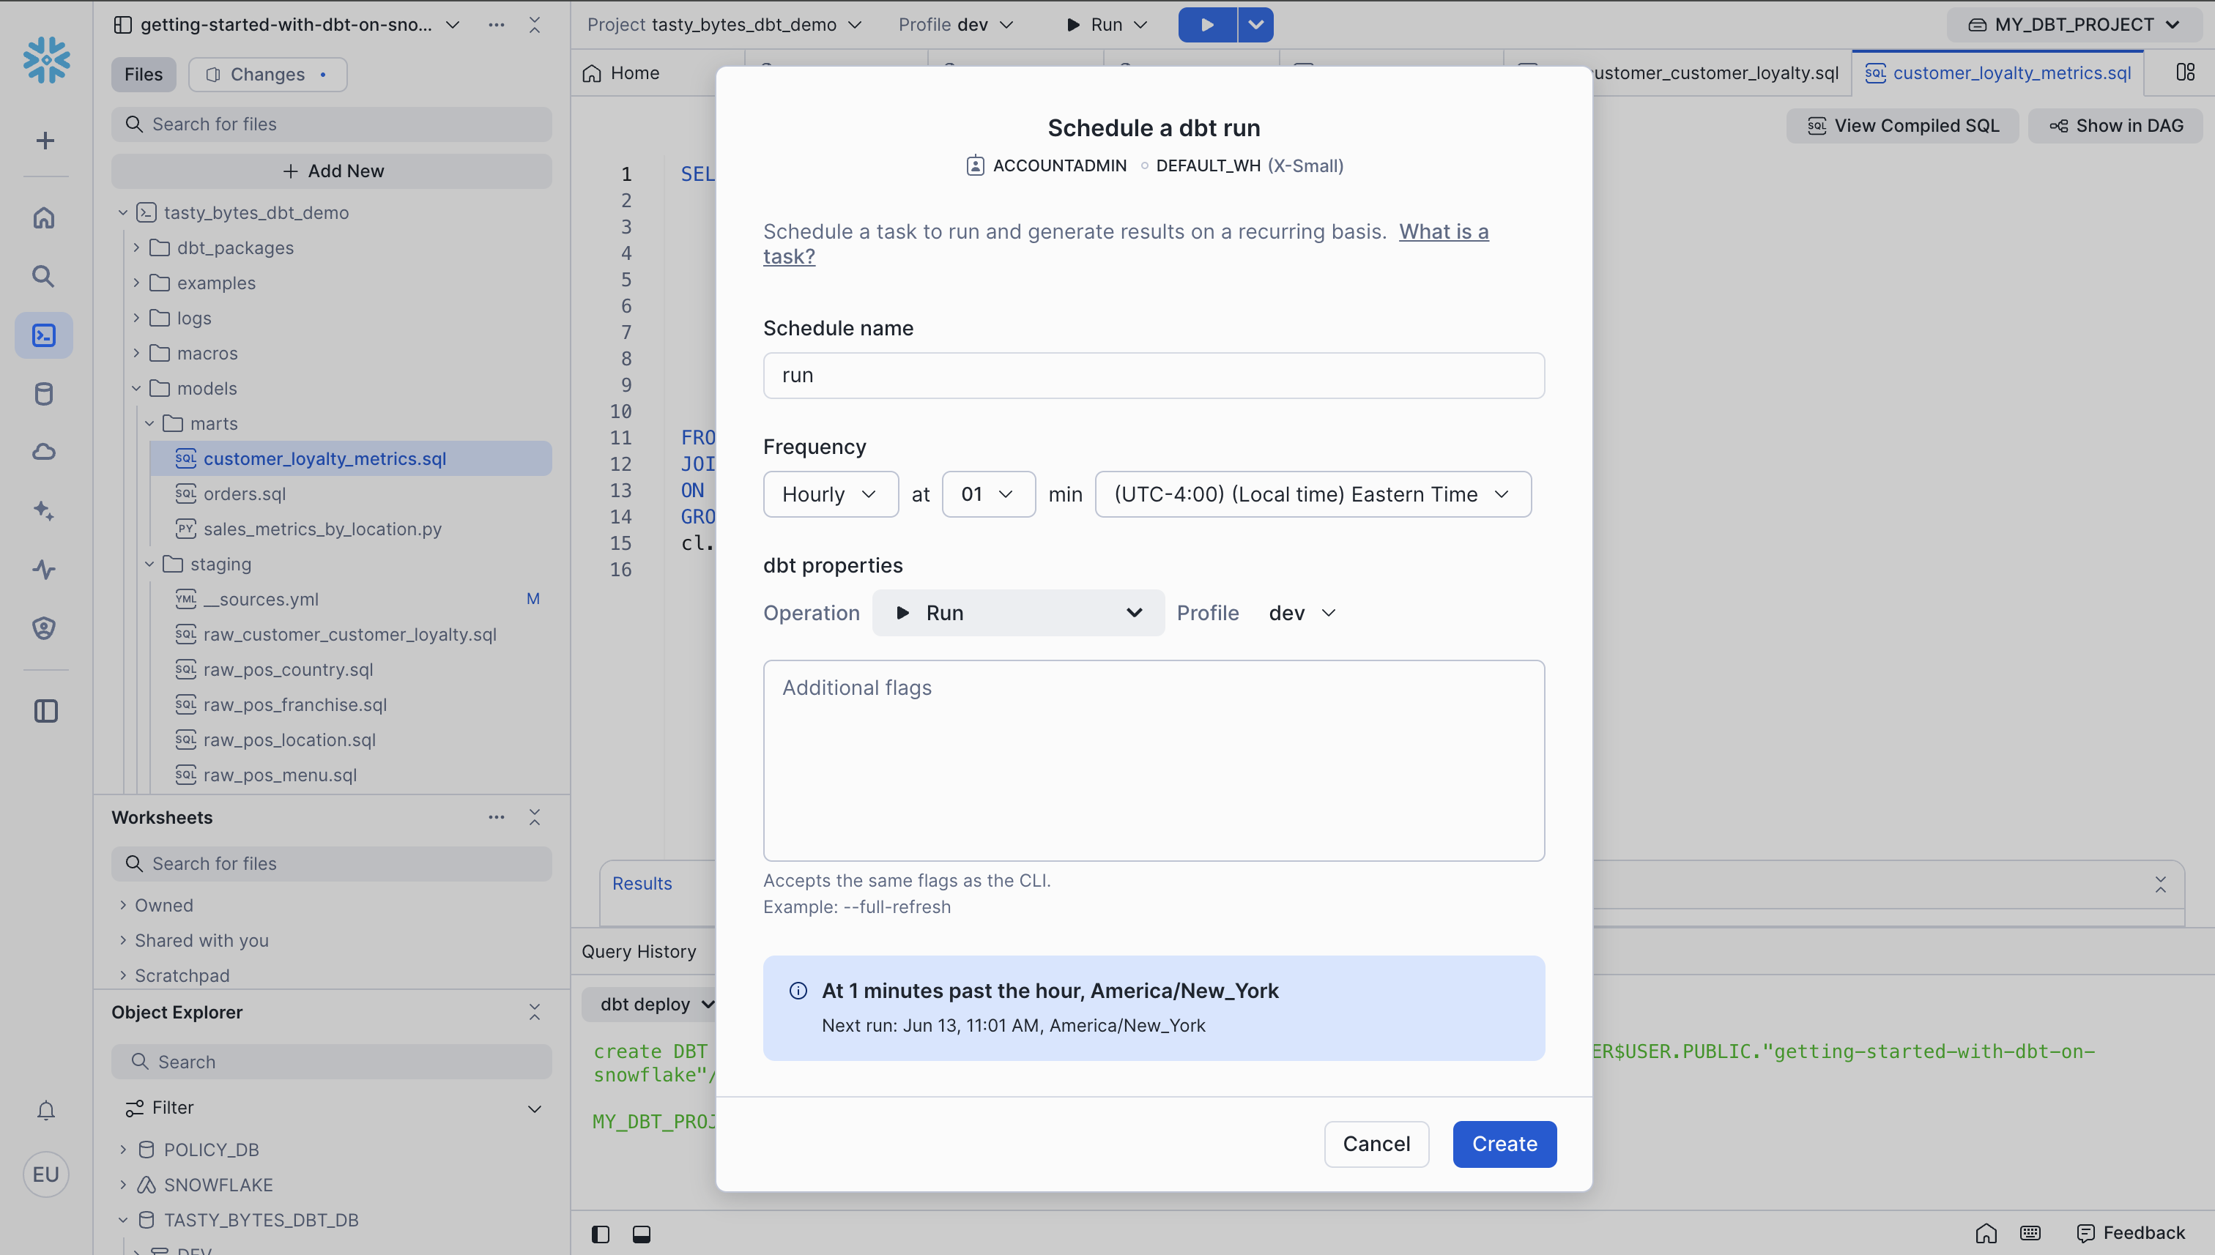Click the Cancel button
The image size is (2215, 1255).
coord(1376,1144)
